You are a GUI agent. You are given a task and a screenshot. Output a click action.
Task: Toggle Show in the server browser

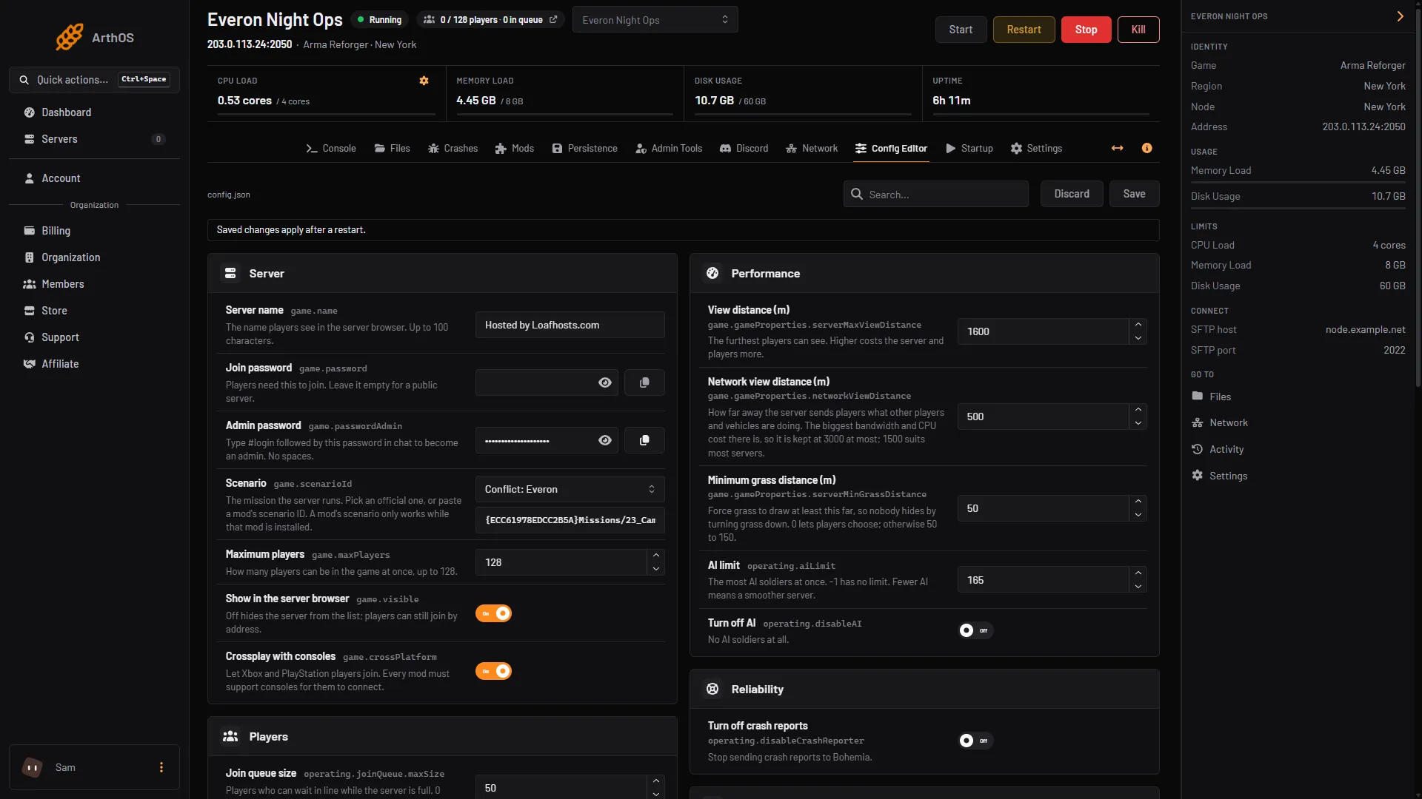(x=493, y=613)
